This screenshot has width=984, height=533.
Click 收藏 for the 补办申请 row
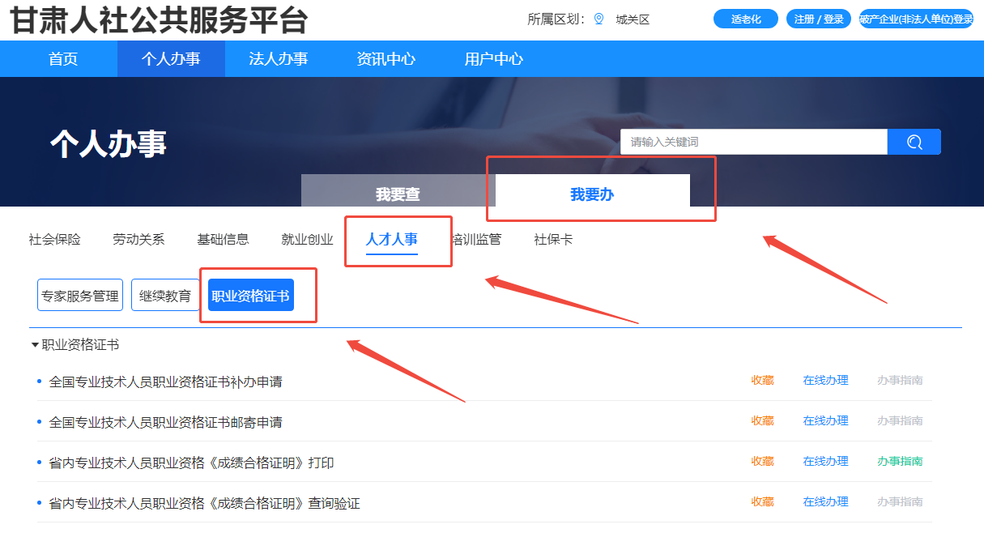click(x=762, y=381)
